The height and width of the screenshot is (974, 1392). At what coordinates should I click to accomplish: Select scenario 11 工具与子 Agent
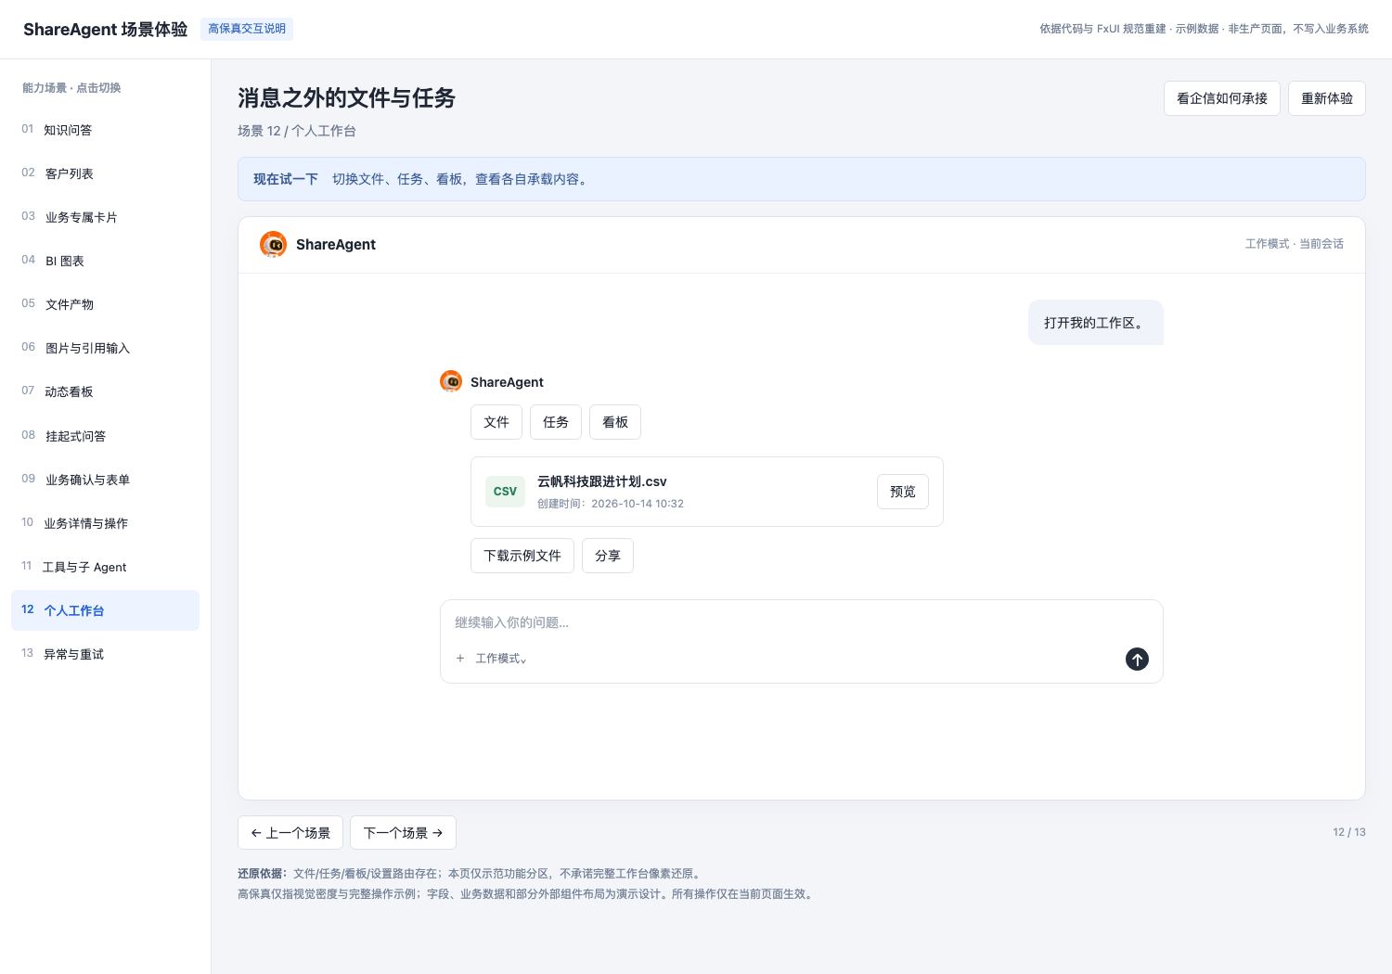coord(105,567)
